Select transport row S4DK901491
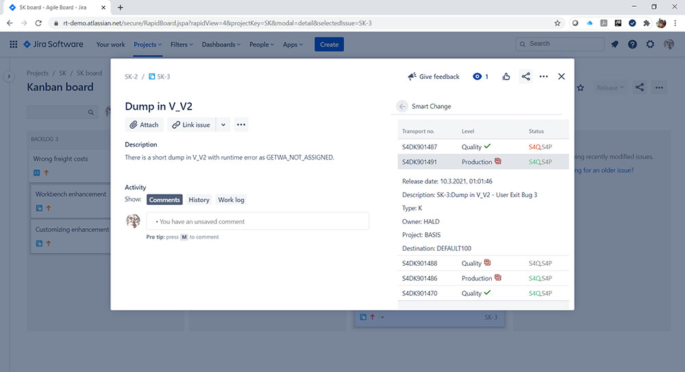Screen dimensions: 685x372 (483, 162)
